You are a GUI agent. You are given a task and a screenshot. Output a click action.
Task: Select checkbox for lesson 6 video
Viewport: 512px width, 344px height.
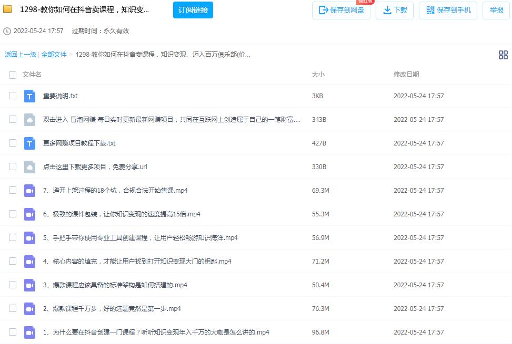pyautogui.click(x=13, y=214)
